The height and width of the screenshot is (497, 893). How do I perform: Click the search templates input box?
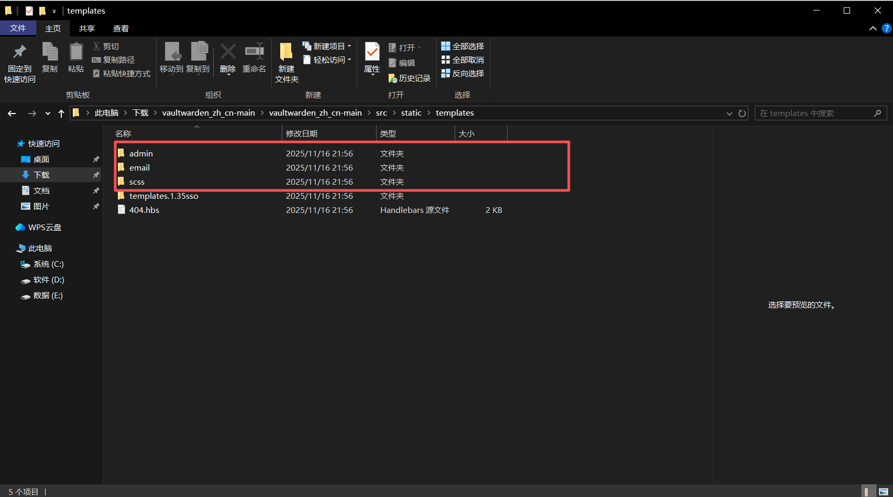pyautogui.click(x=814, y=114)
